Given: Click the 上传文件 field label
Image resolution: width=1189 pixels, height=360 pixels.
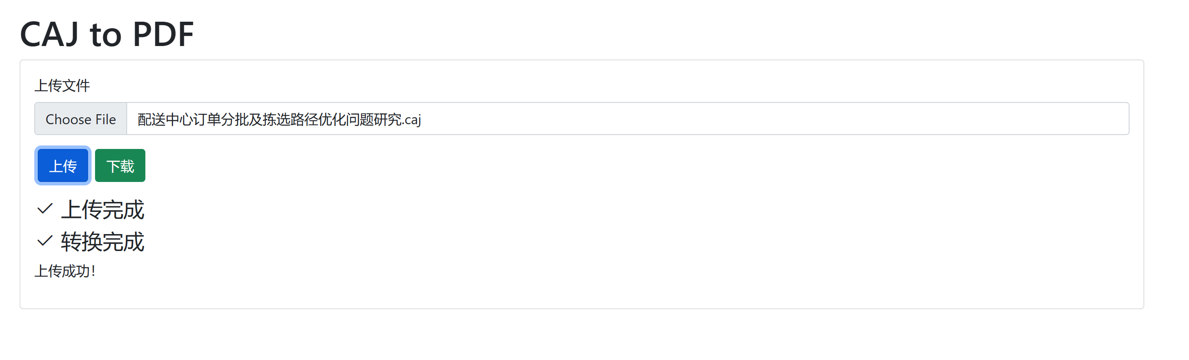Looking at the screenshot, I should tap(62, 86).
